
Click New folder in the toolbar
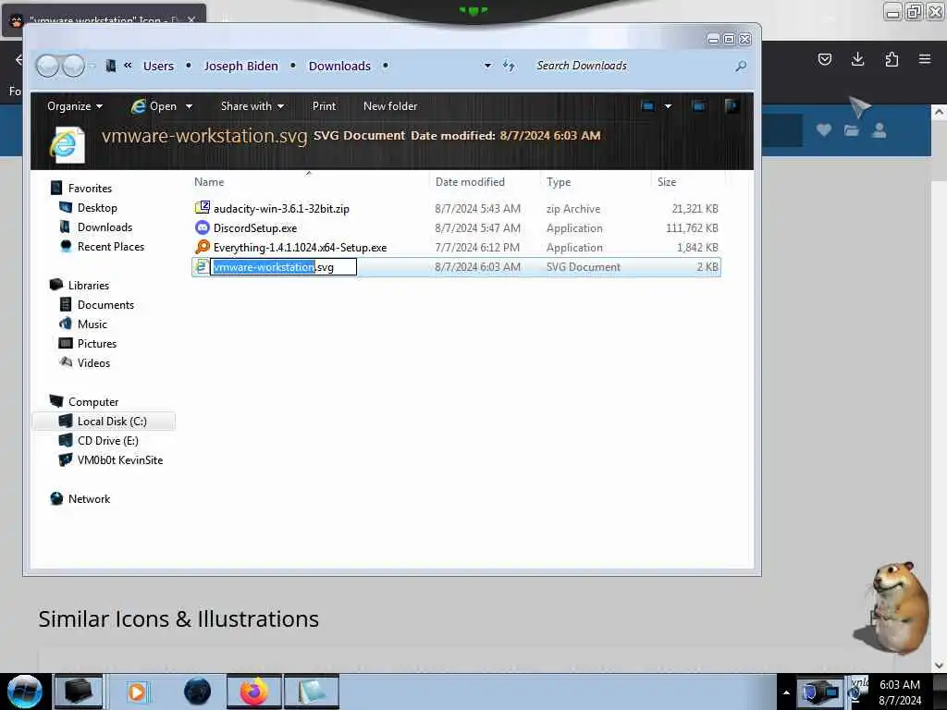click(390, 106)
